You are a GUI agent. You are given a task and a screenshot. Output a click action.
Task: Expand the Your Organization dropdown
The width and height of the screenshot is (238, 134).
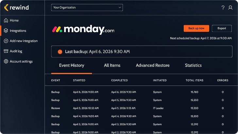87,8
